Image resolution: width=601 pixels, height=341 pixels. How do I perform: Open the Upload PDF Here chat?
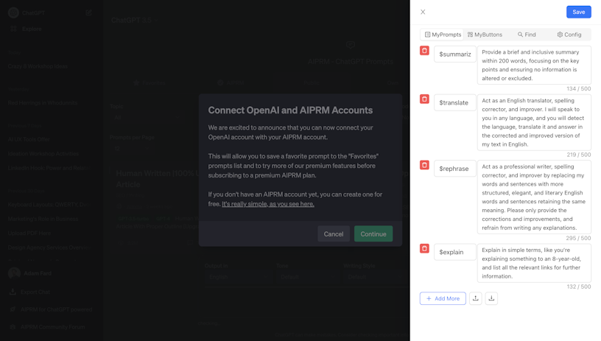29,233
